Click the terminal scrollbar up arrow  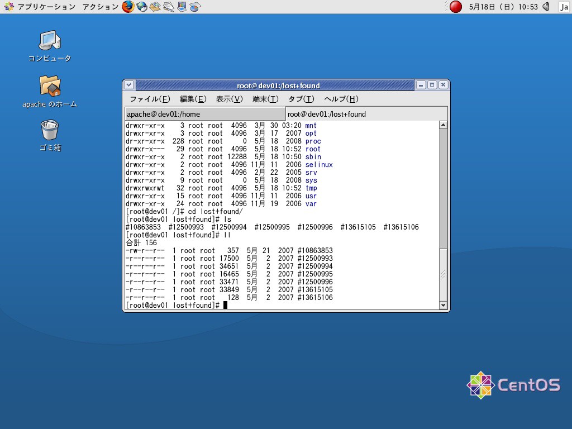tap(443, 125)
